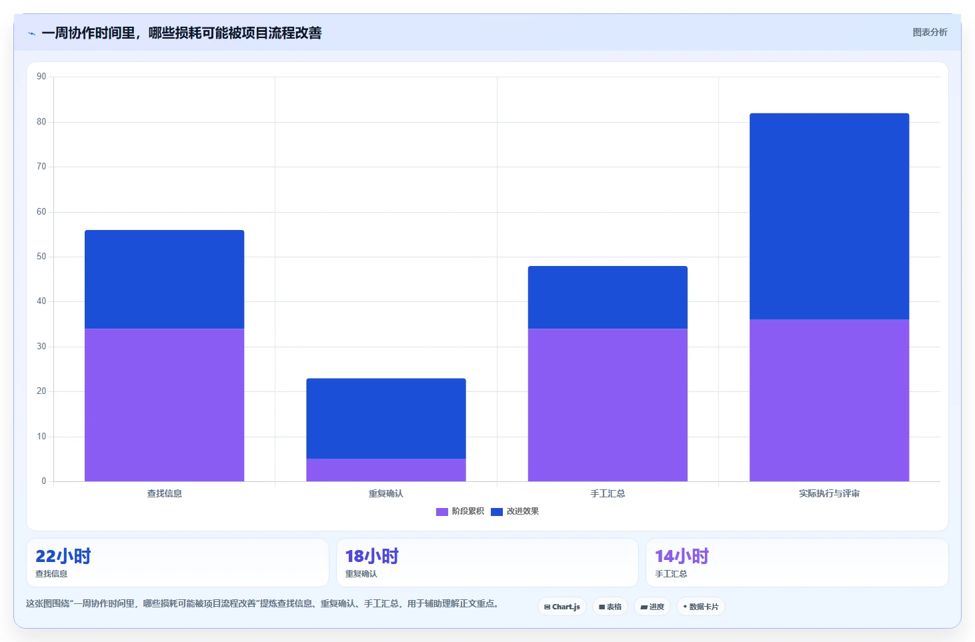This screenshot has height=642, width=975.
Task: Click the purple bar segment for 查找信息
Action: pos(165,405)
